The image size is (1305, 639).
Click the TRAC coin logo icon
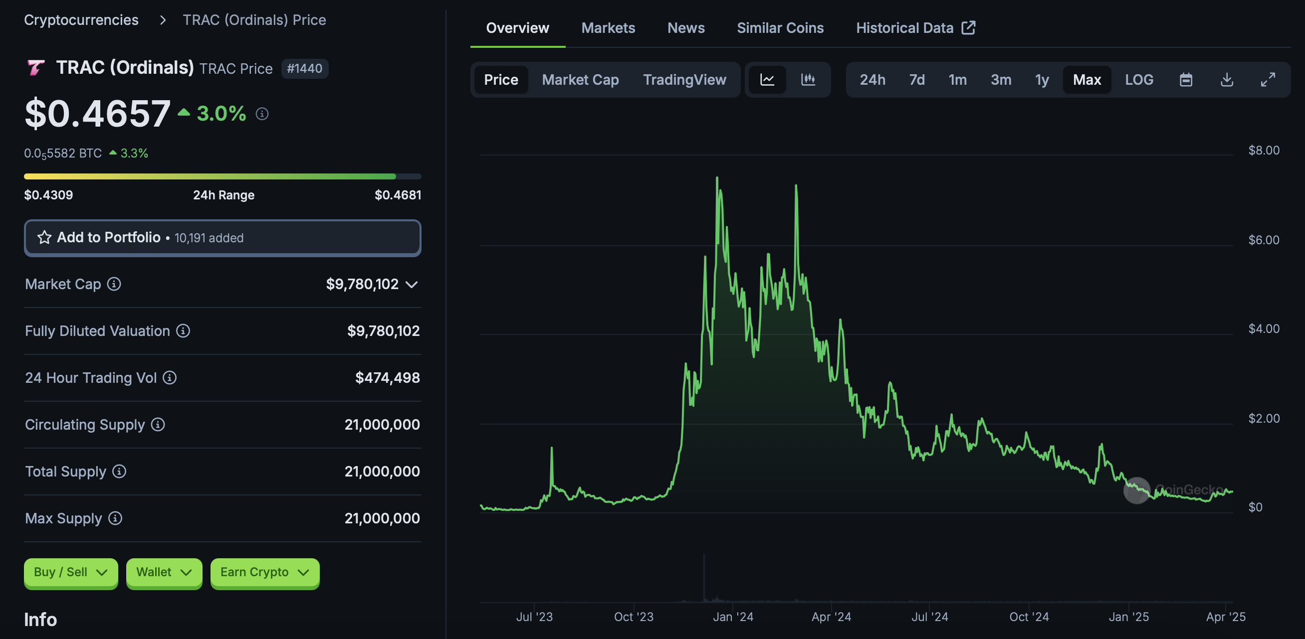35,67
